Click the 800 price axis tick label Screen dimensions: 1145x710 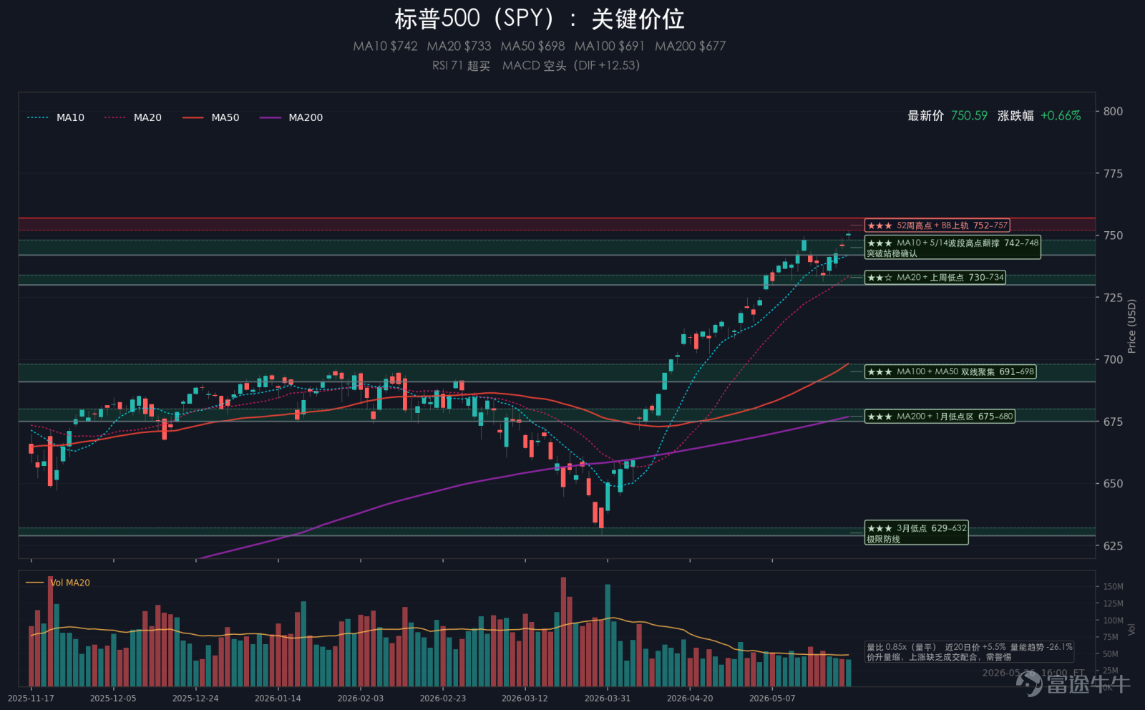tap(1113, 112)
